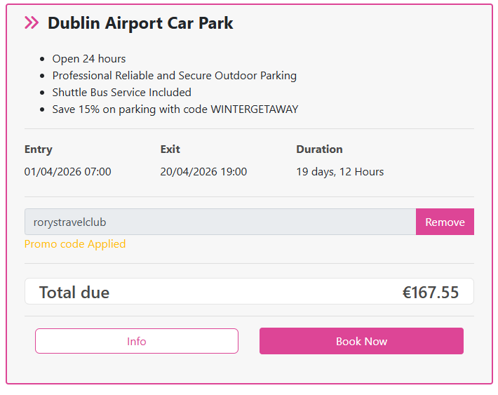Click the Total due label
The width and height of the screenshot is (498, 395).
[x=74, y=293]
